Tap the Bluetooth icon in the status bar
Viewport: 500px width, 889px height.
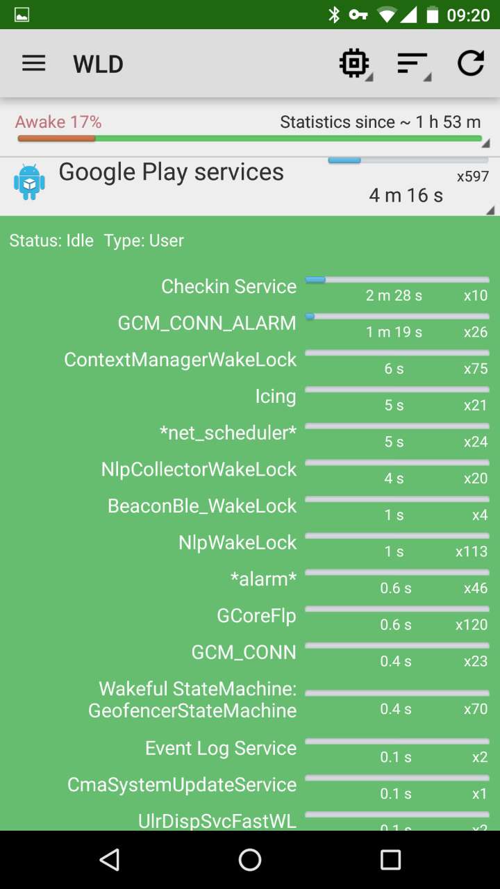click(x=334, y=15)
